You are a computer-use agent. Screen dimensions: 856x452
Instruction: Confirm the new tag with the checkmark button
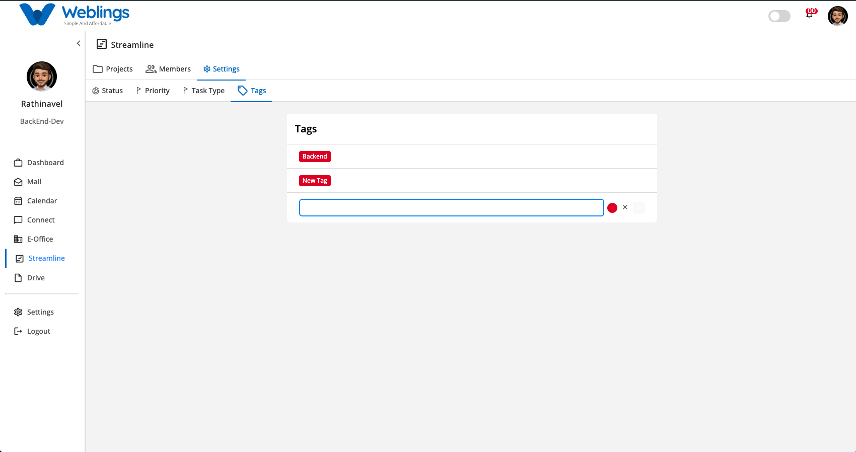click(x=639, y=208)
